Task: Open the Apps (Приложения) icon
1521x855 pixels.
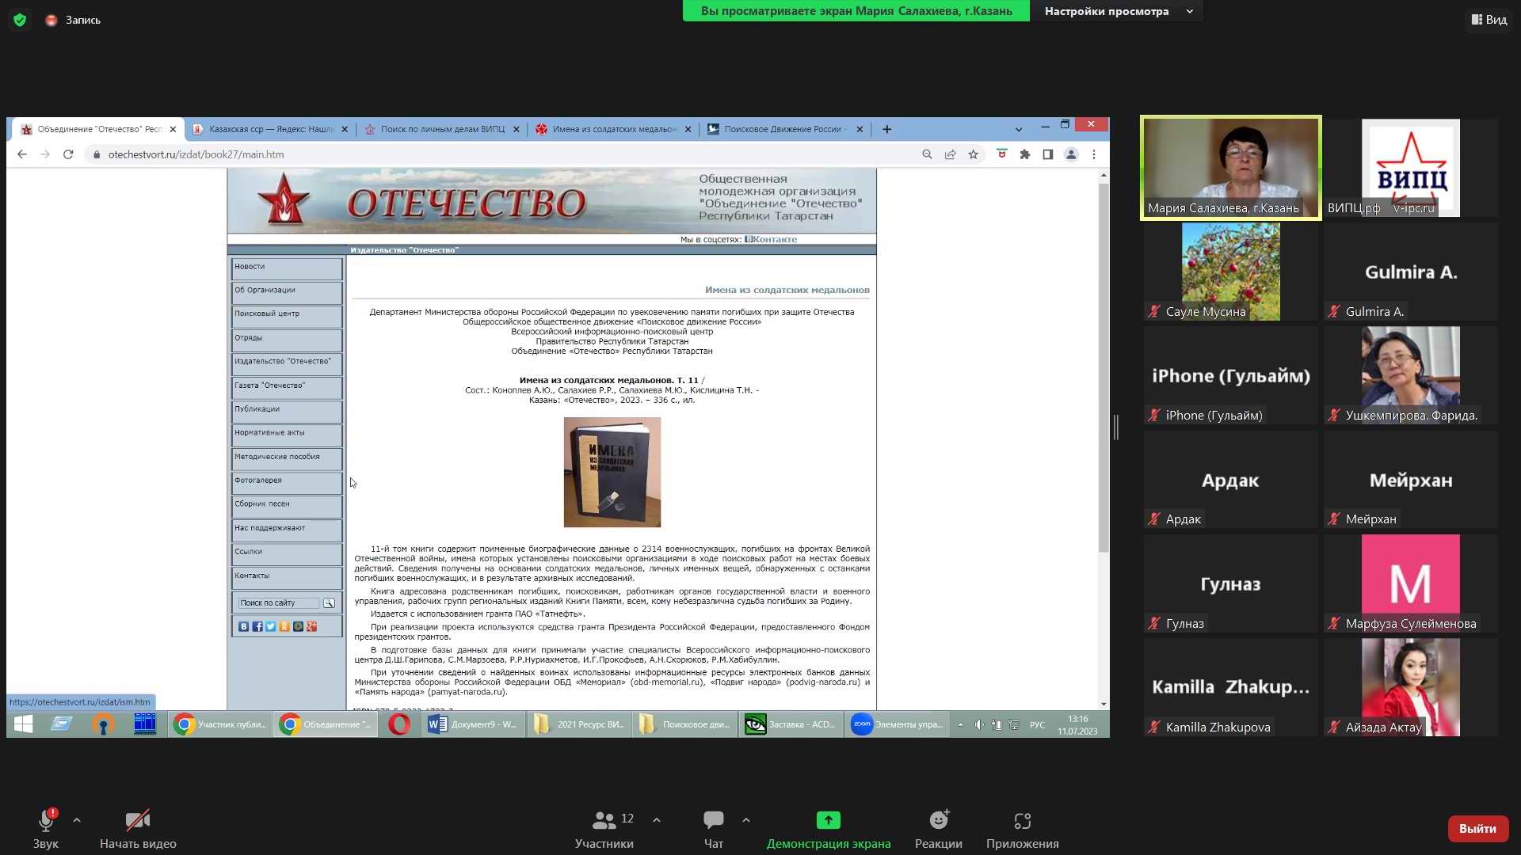Action: point(1022,820)
